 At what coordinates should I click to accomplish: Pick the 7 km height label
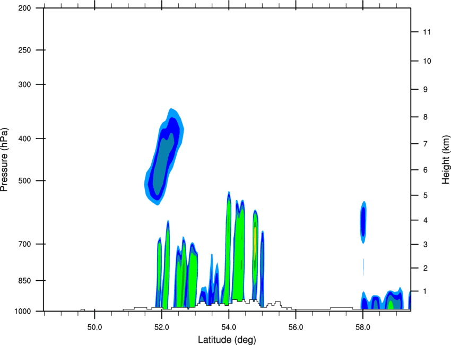[x=426, y=144]
